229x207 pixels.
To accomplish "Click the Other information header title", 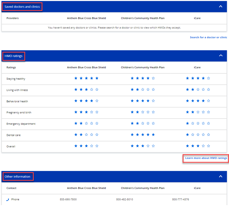I will tap(17, 177).
